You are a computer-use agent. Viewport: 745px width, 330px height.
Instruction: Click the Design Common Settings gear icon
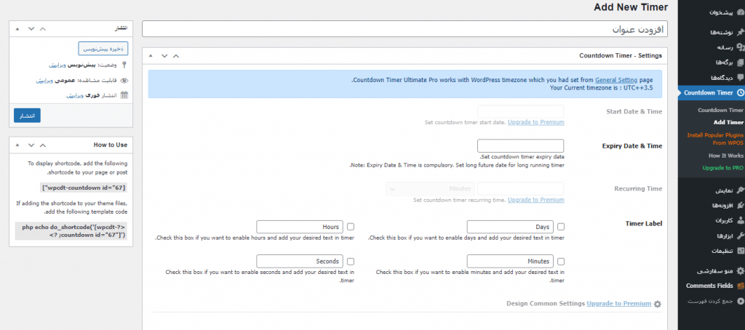pyautogui.click(x=658, y=304)
